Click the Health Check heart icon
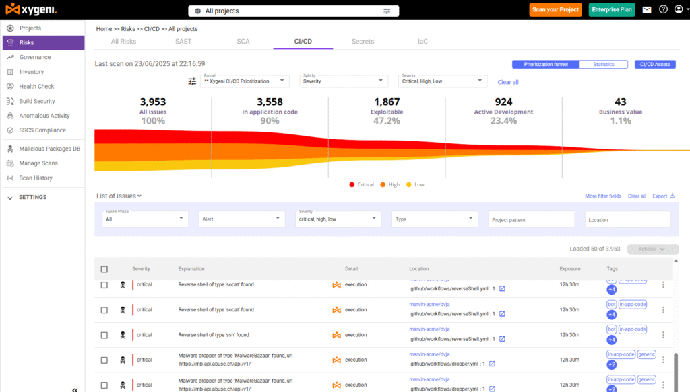 [x=10, y=87]
